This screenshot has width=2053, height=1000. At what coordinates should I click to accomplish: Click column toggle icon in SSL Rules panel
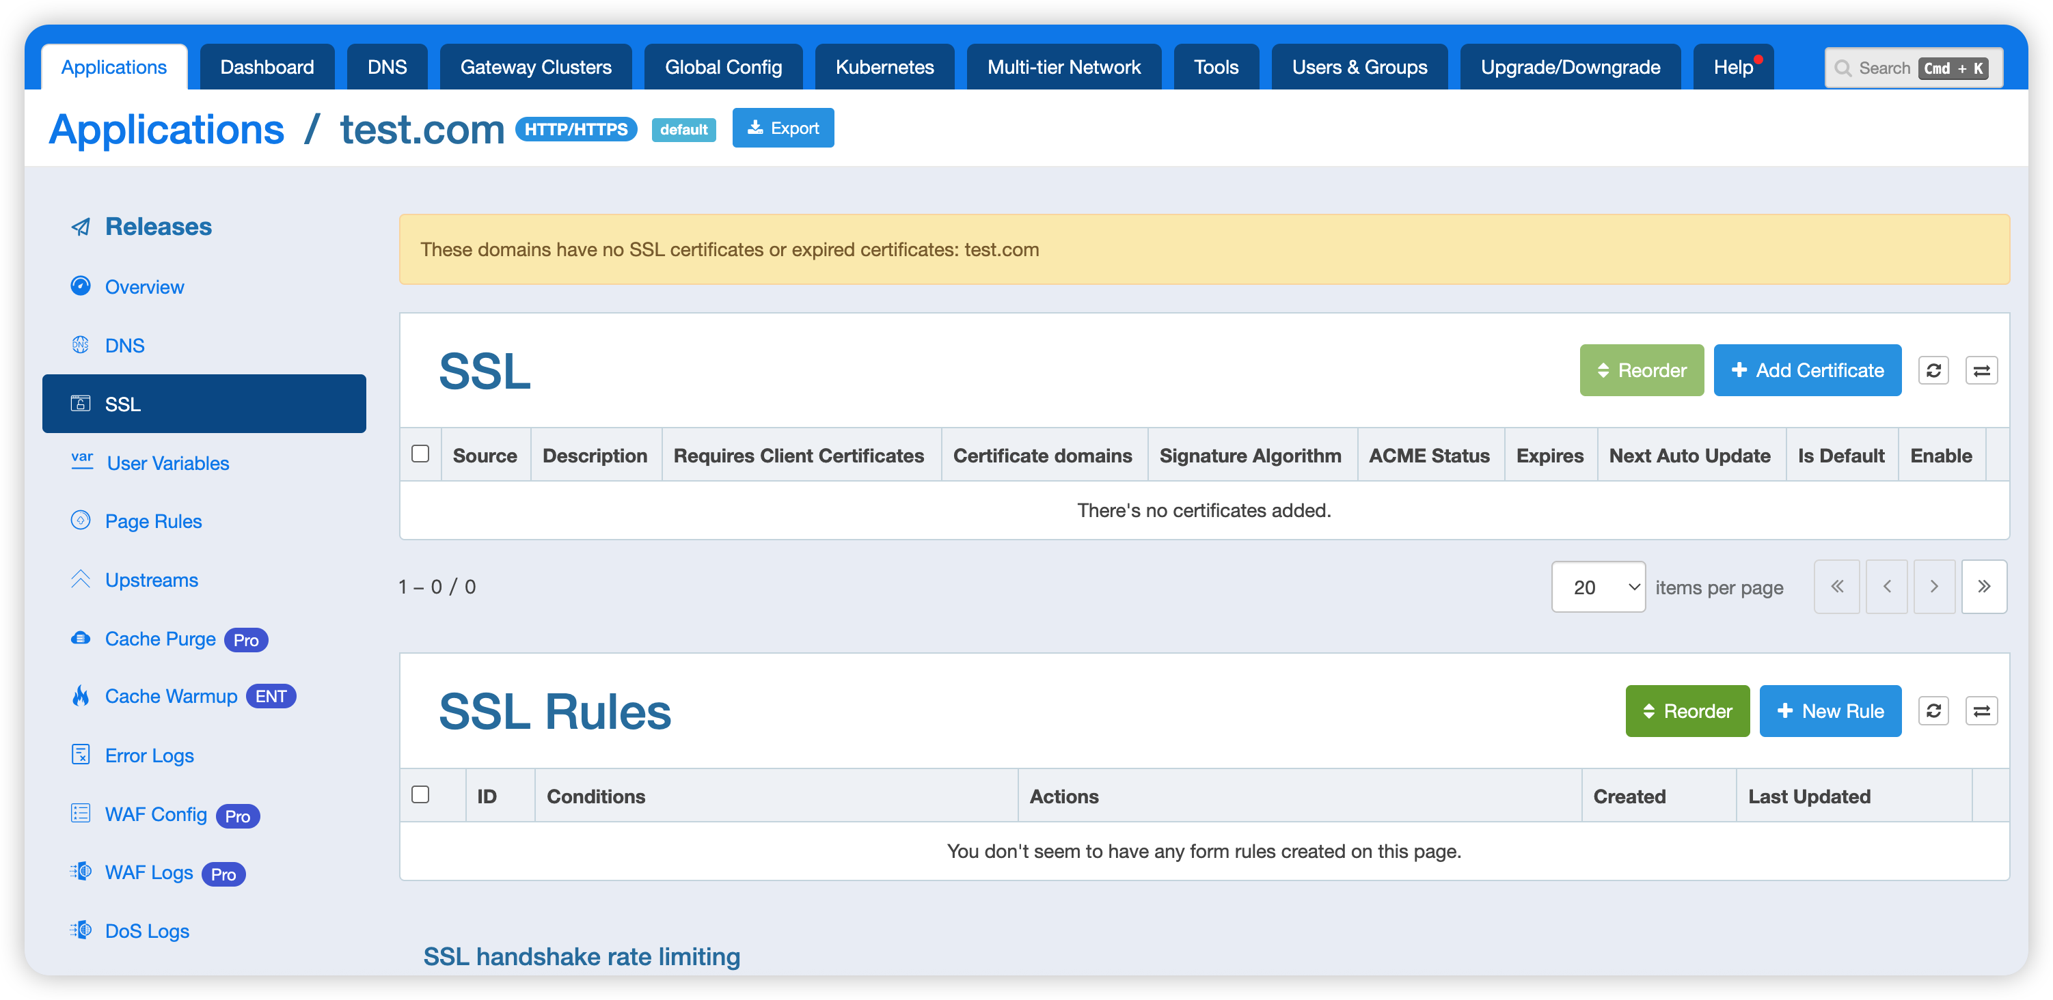1981,711
